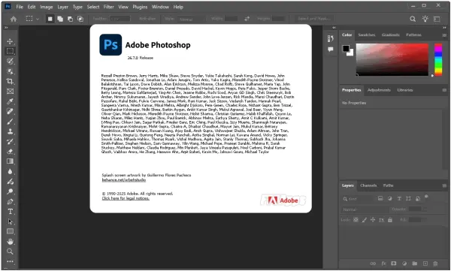Expand the tools panel double-arrow
Screen dimensions: 451x271
[6, 28]
